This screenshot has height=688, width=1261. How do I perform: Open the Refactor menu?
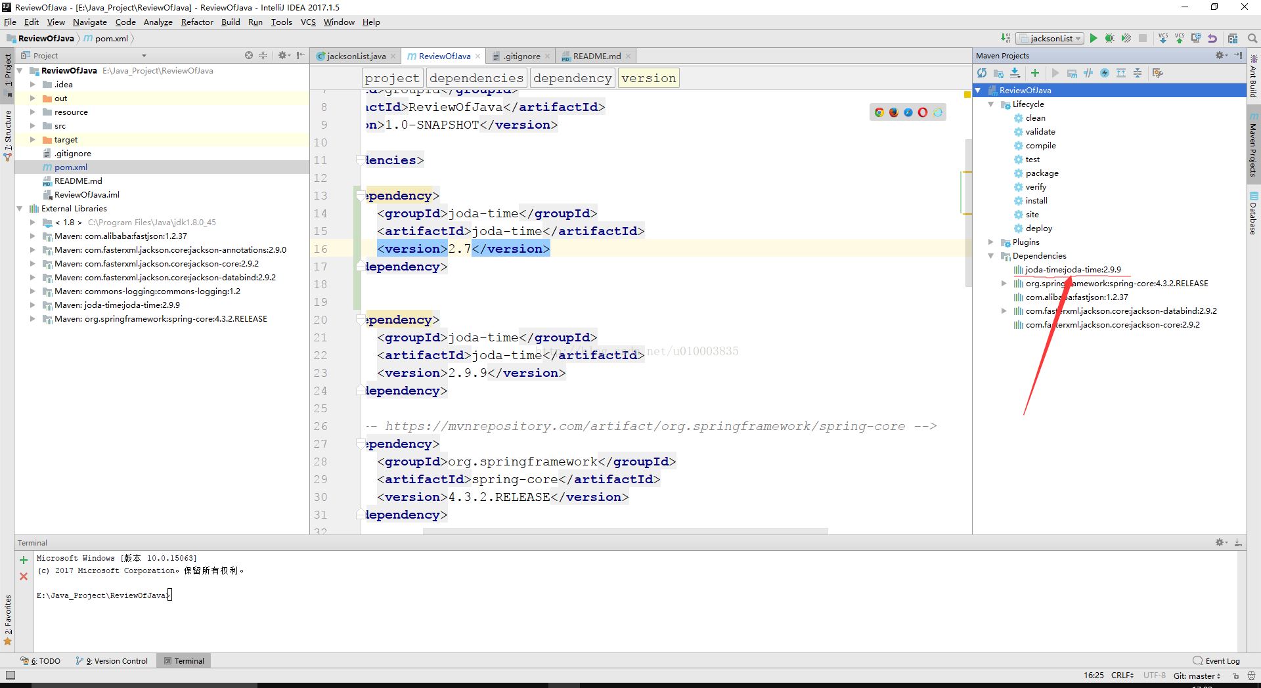(x=197, y=22)
